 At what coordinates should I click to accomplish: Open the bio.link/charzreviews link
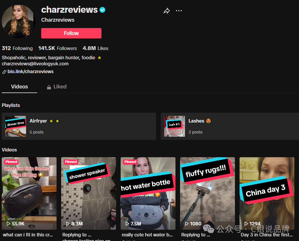30,72
